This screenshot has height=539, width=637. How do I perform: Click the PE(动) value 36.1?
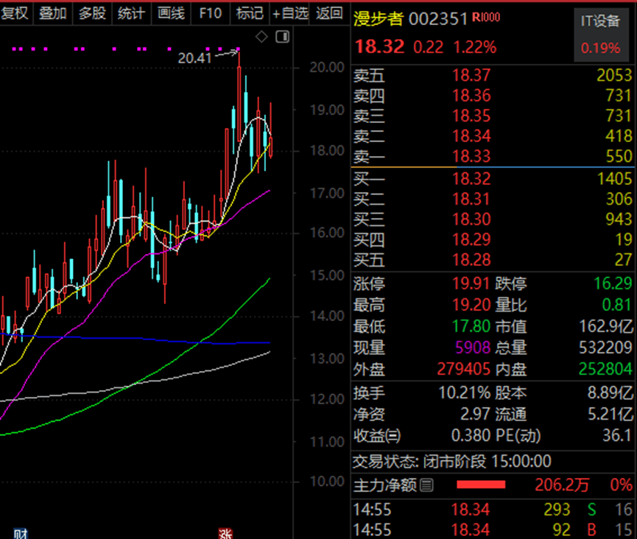pyautogui.click(x=617, y=435)
